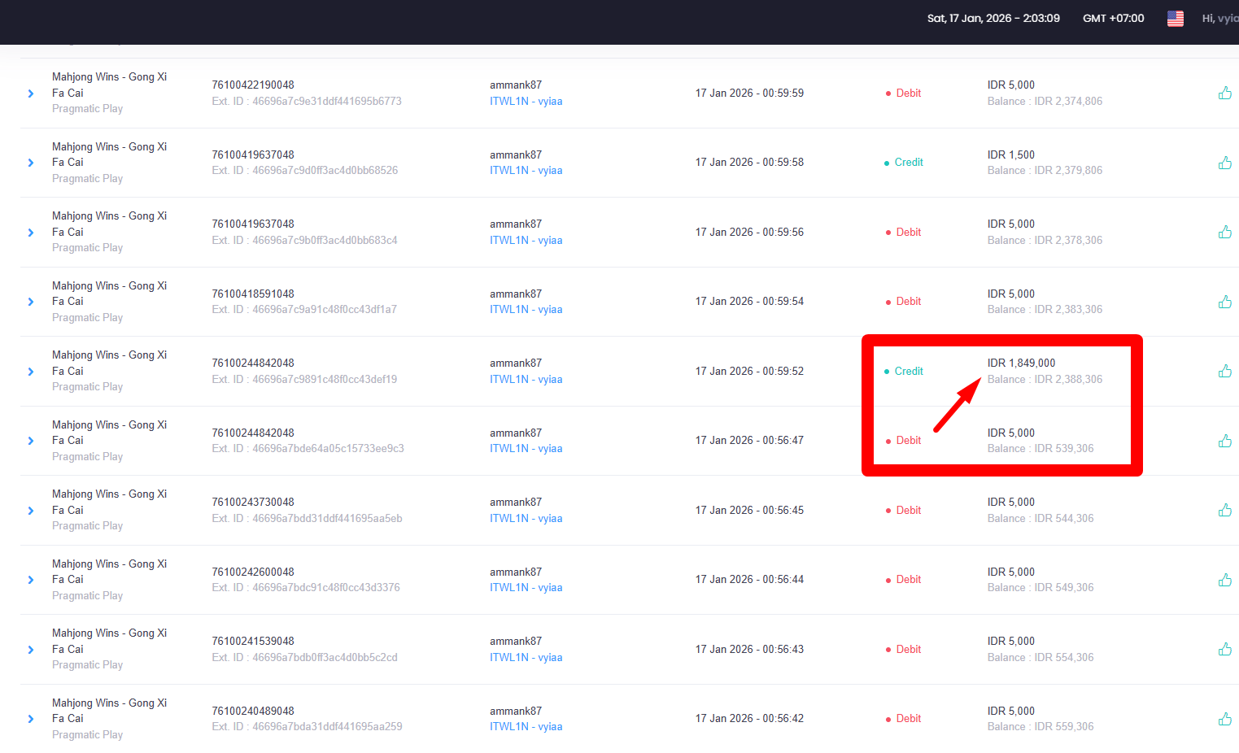Click timestamp 17 Jan 2026 - 00:56:43
Image resolution: width=1239 pixels, height=753 pixels.
[749, 650]
